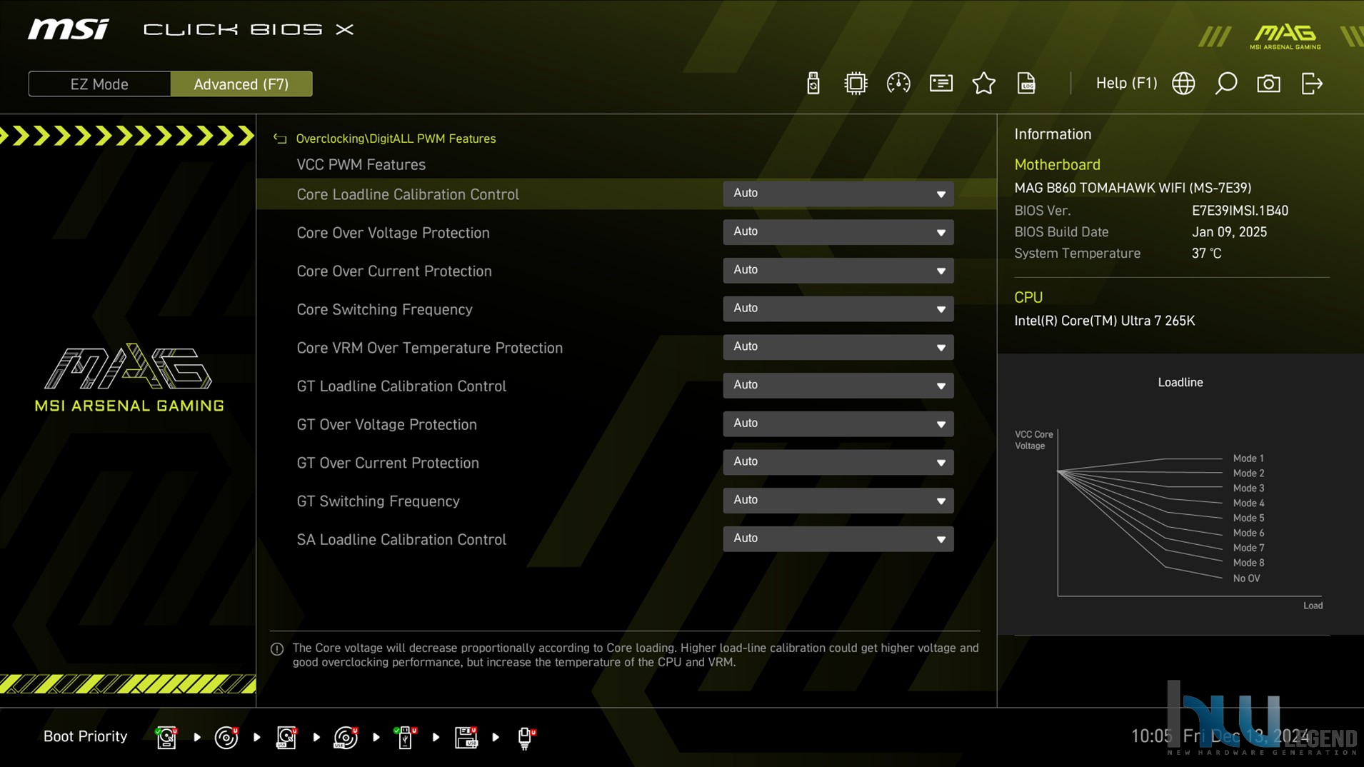Open the Favorites star icon

tap(983, 84)
